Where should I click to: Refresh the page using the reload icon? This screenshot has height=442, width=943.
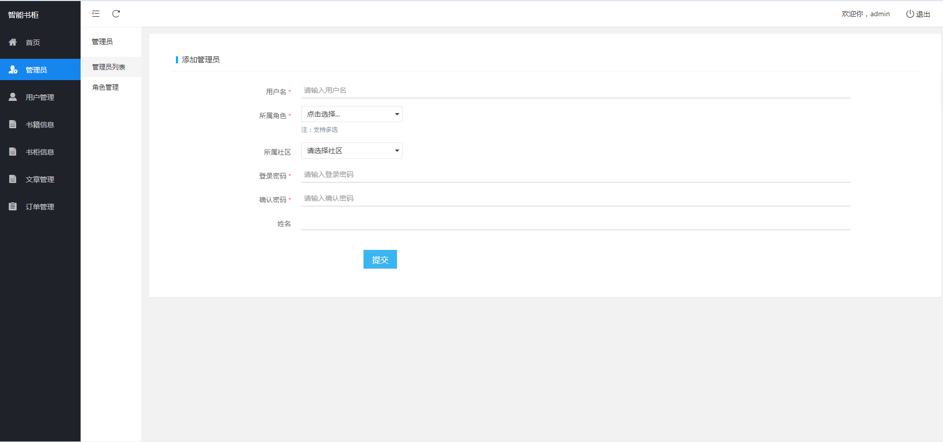click(x=116, y=14)
